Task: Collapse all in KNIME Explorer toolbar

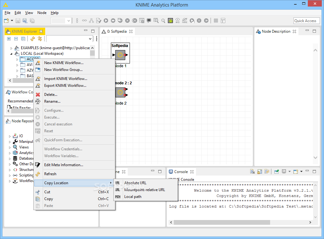Action: (x=16, y=39)
